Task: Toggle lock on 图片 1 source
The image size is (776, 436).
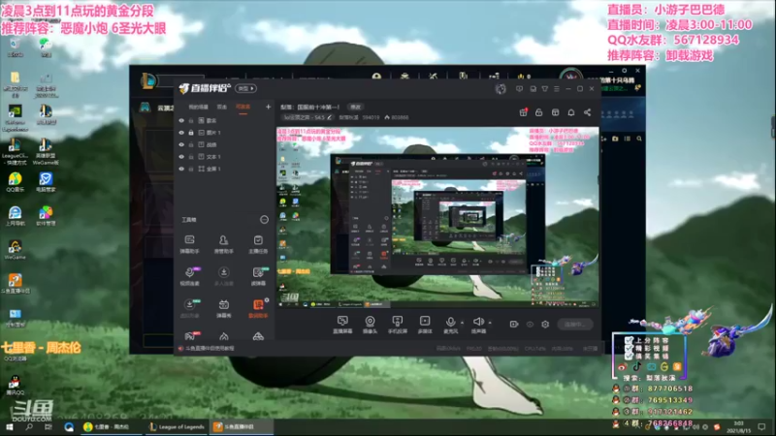Action: click(x=191, y=133)
